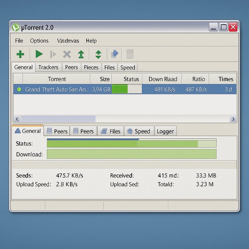Minimize the µTorrent window
The height and width of the screenshot is (249, 249).
click(213, 27)
